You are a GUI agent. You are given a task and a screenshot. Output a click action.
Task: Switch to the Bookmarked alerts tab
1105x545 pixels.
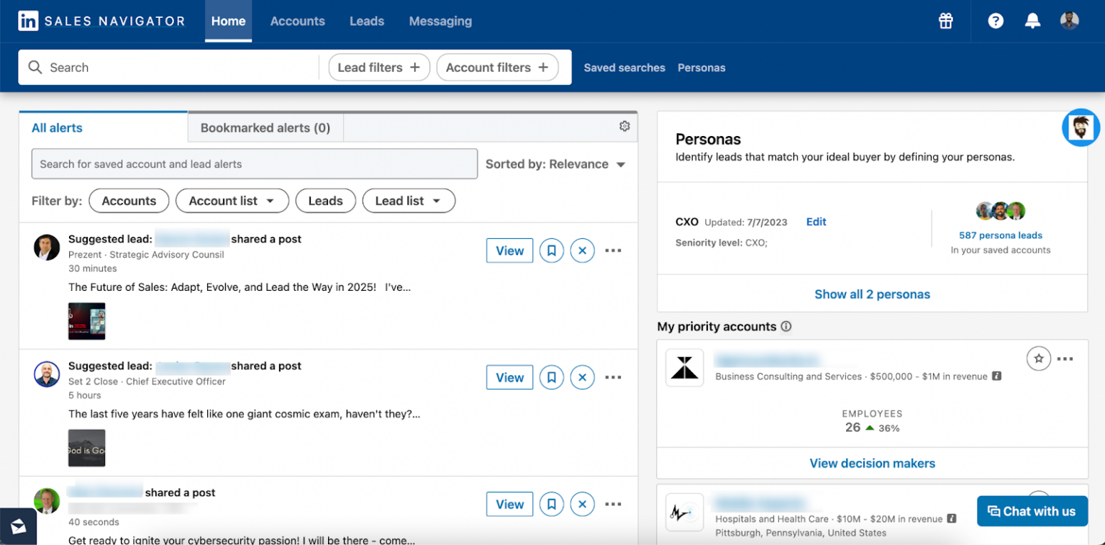click(x=265, y=127)
